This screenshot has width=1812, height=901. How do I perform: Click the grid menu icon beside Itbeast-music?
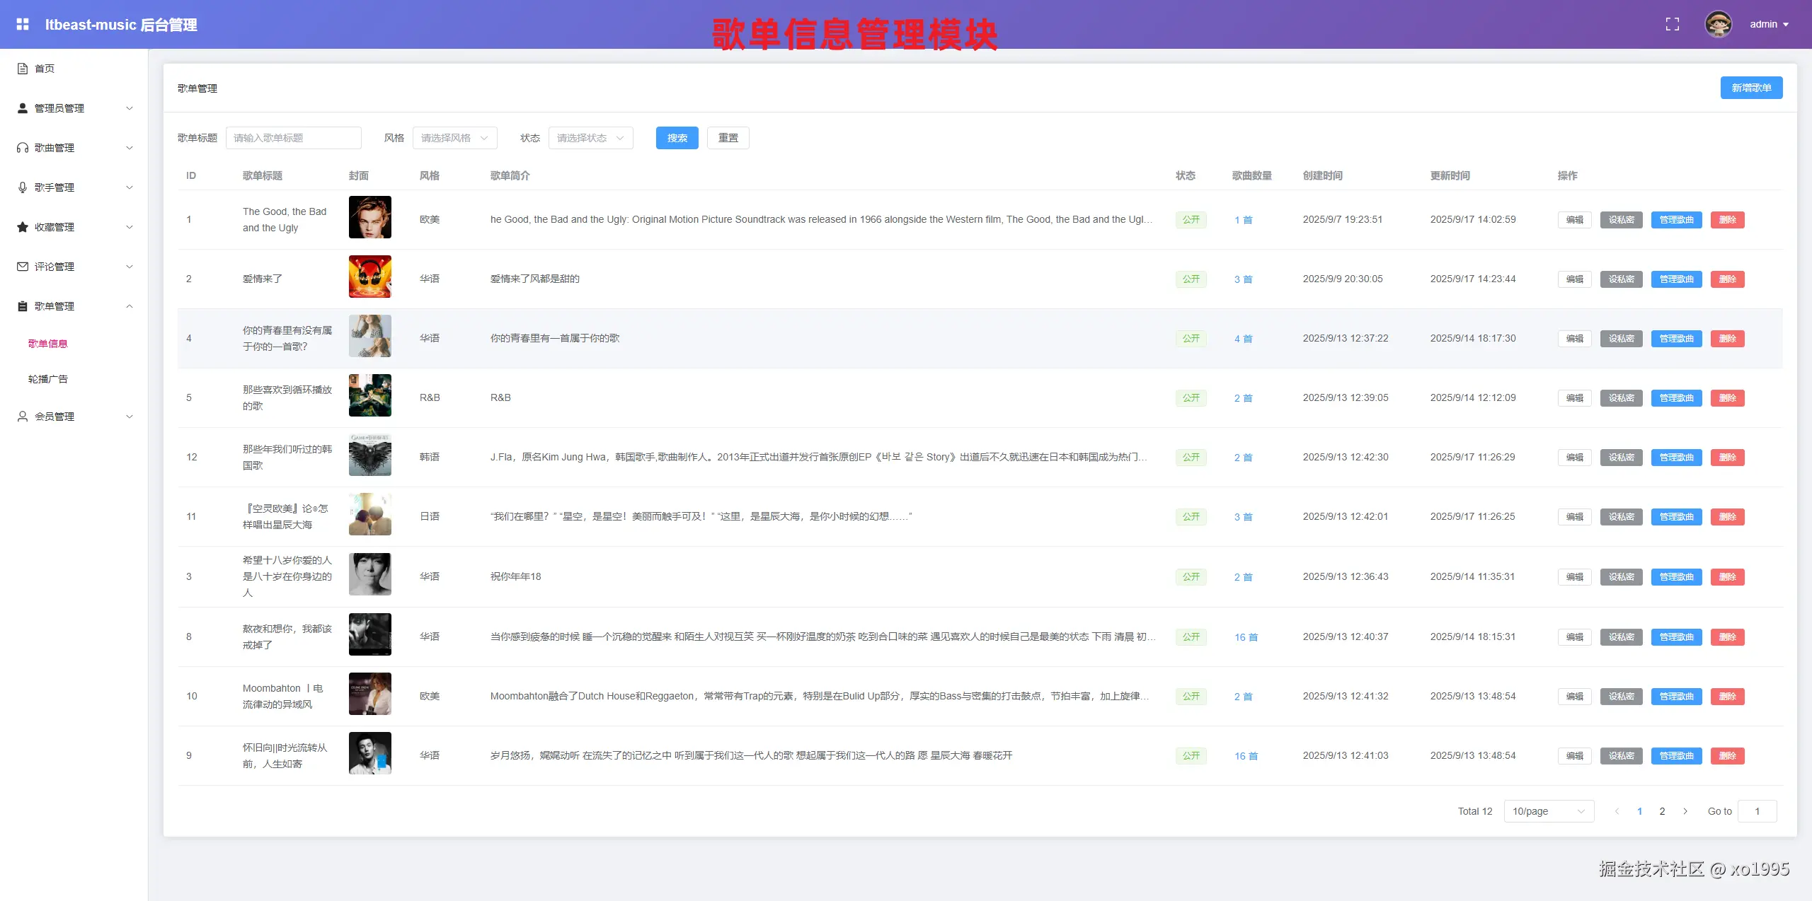tap(23, 24)
